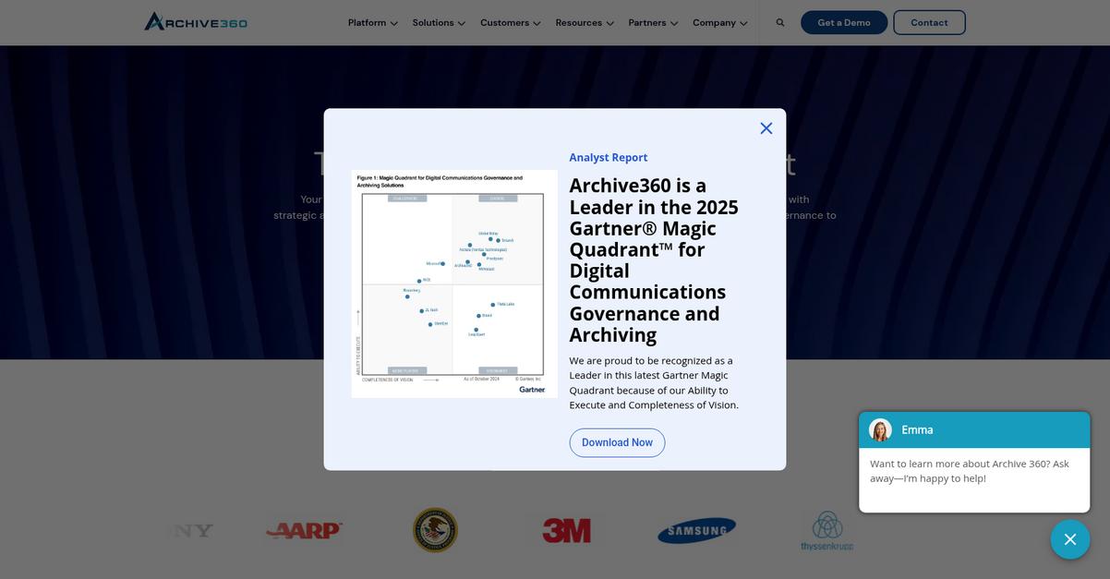
Task: Click the 3M customer logo
Action: click(566, 530)
